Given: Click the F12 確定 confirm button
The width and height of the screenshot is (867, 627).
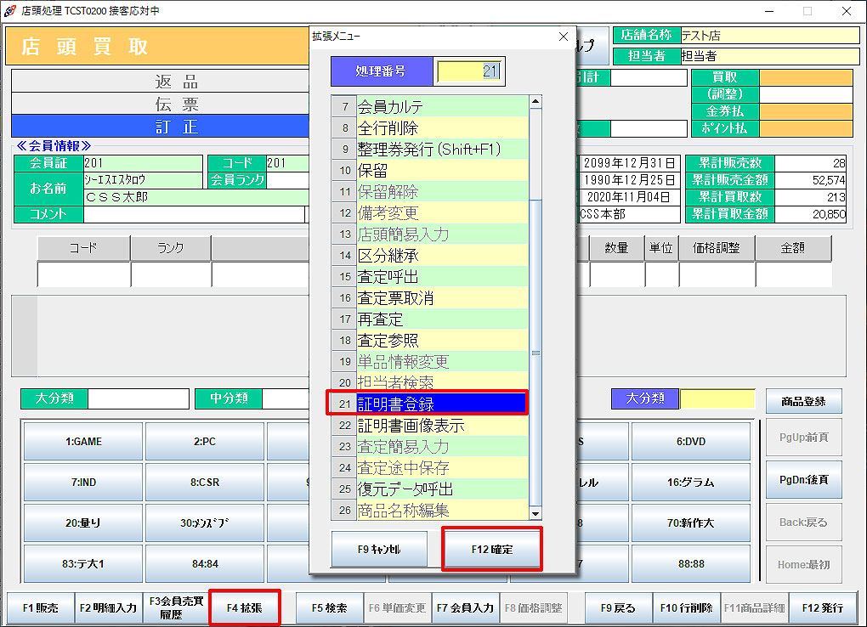Looking at the screenshot, I should click(491, 550).
